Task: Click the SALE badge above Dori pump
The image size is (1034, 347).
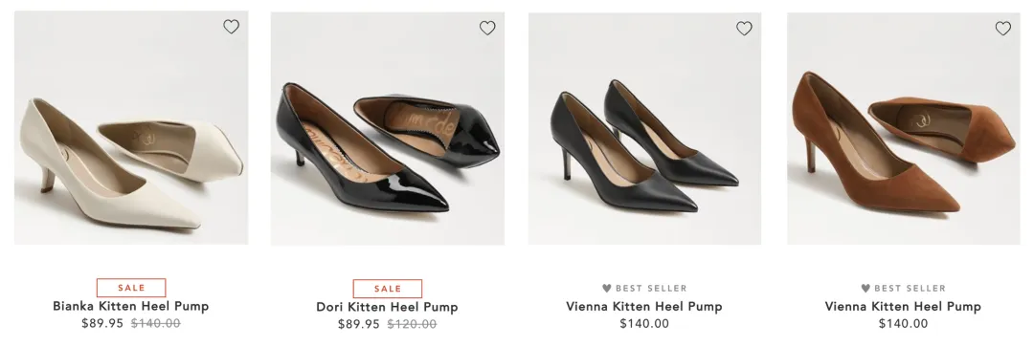Action: click(387, 289)
